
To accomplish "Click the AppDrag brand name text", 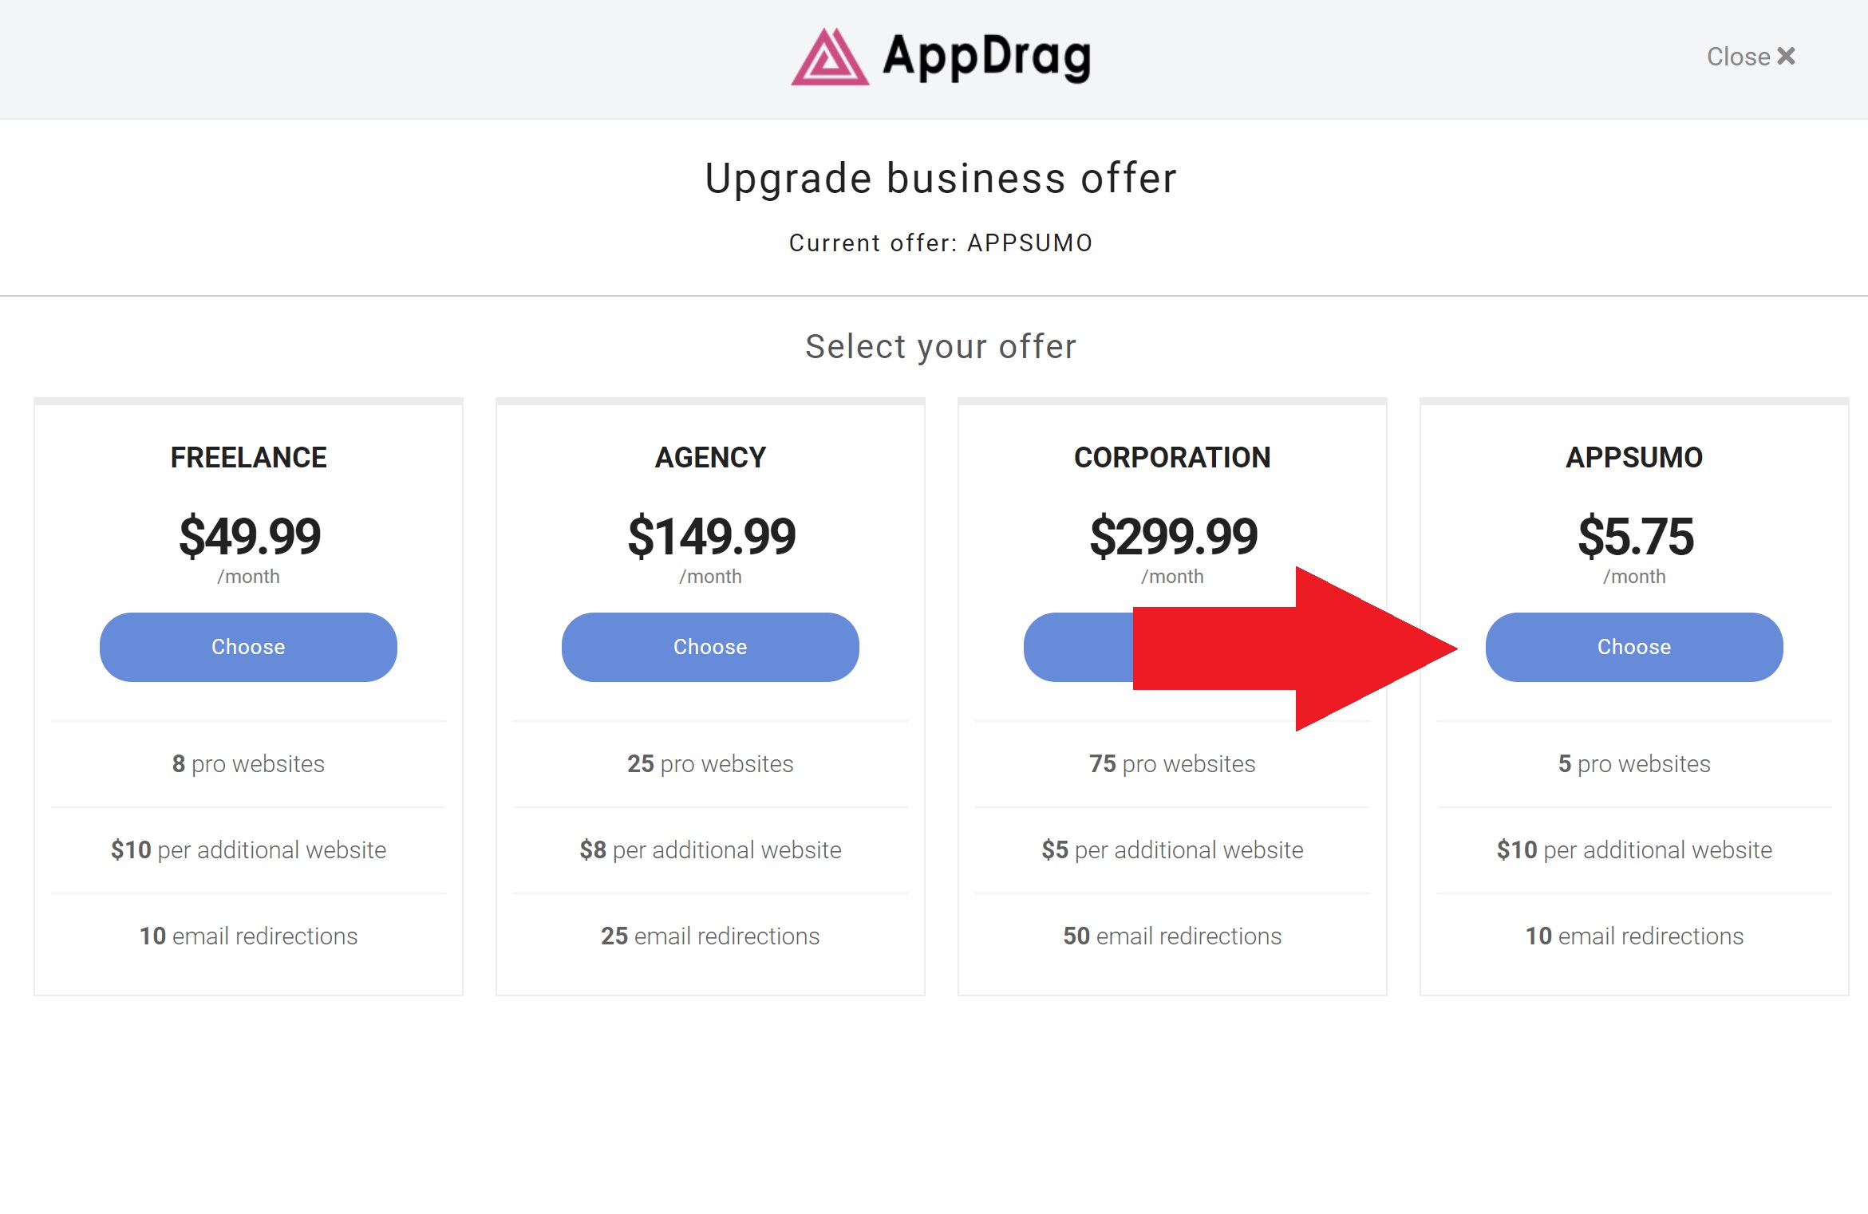I will (x=986, y=57).
